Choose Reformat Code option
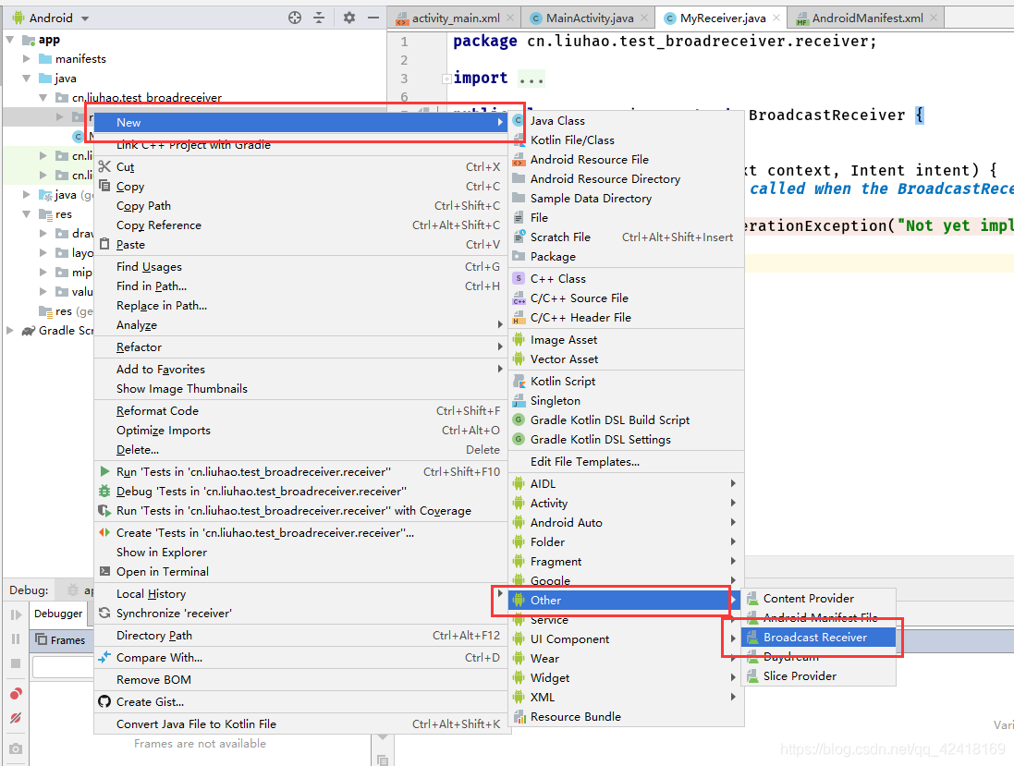 pyautogui.click(x=300, y=410)
